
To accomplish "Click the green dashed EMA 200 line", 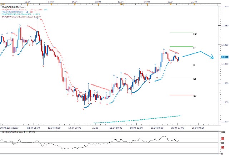I will pyautogui.click(x=143, y=119).
